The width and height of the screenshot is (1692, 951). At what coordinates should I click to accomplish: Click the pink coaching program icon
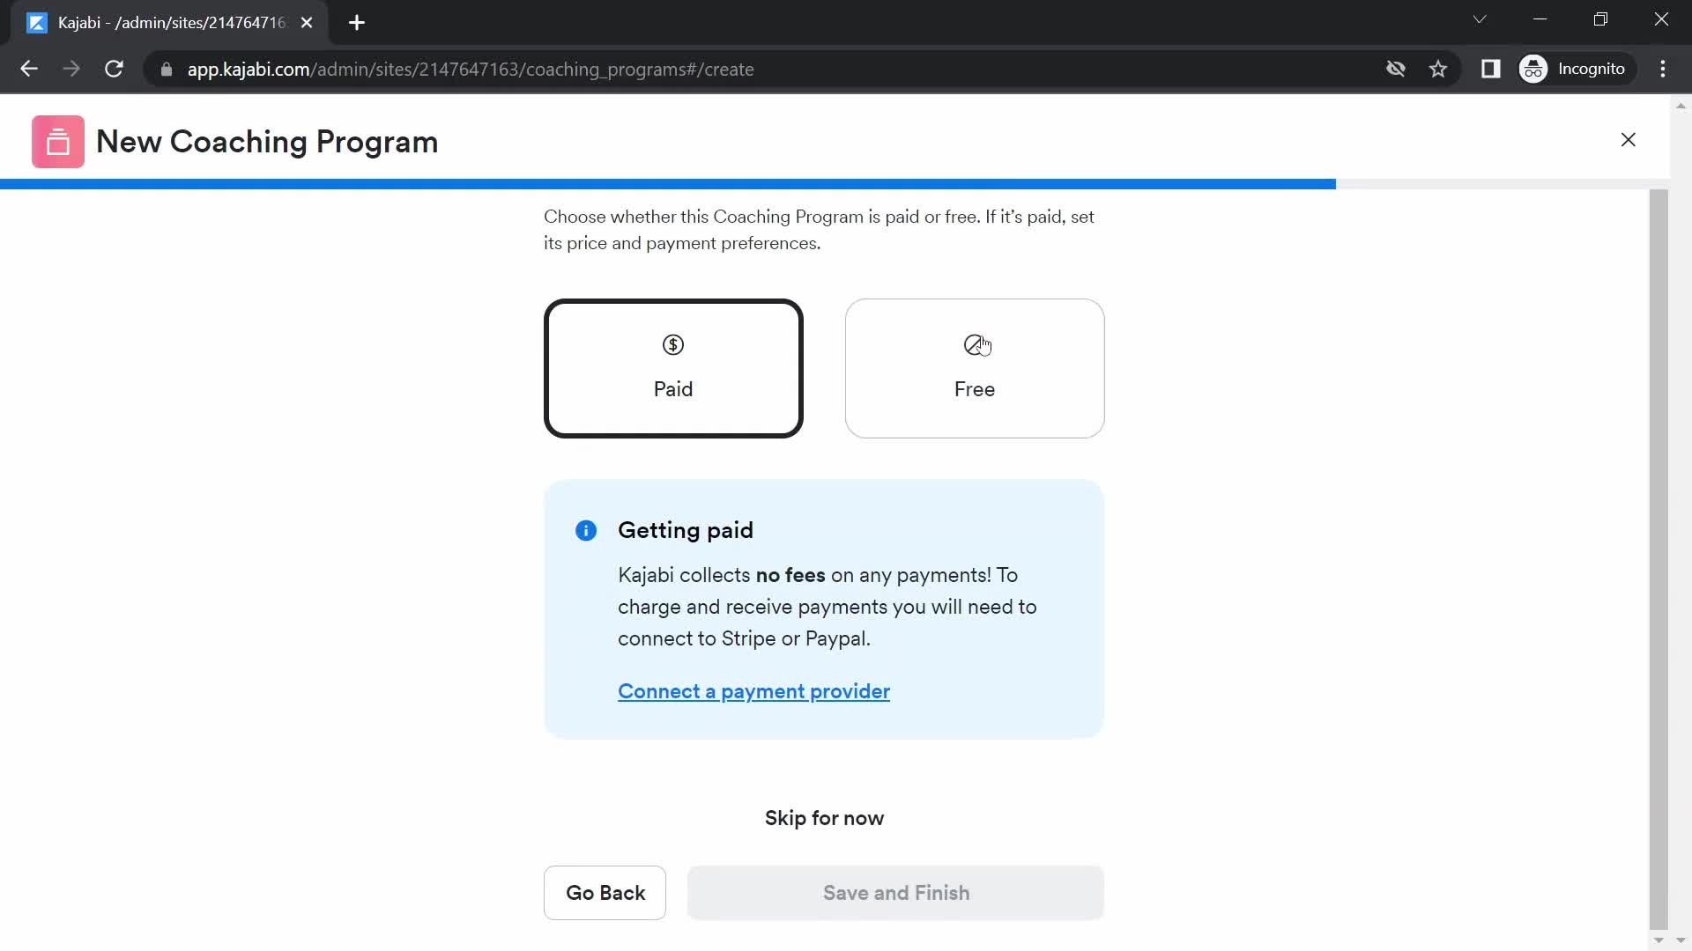coord(58,142)
